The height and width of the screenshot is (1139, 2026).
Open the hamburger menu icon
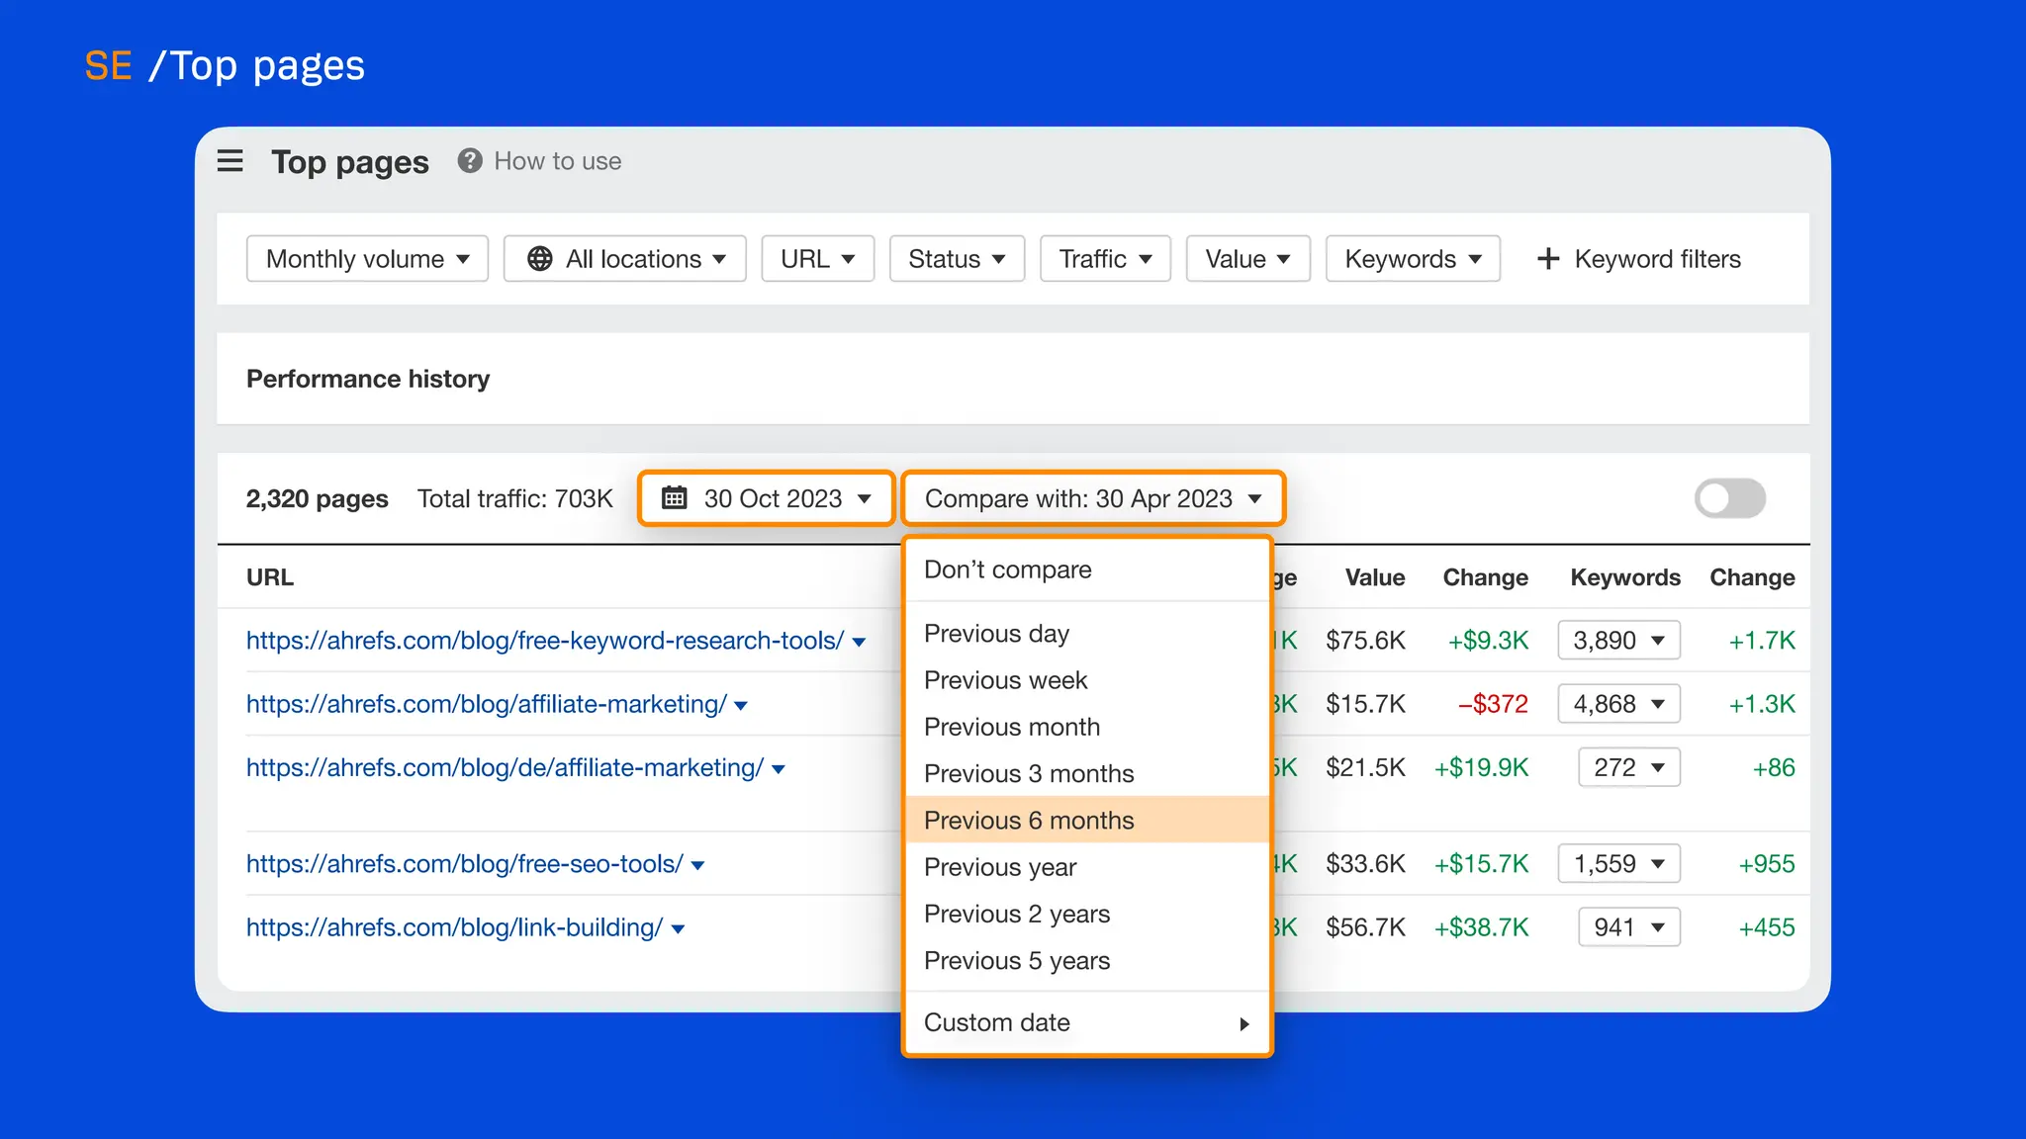(230, 161)
